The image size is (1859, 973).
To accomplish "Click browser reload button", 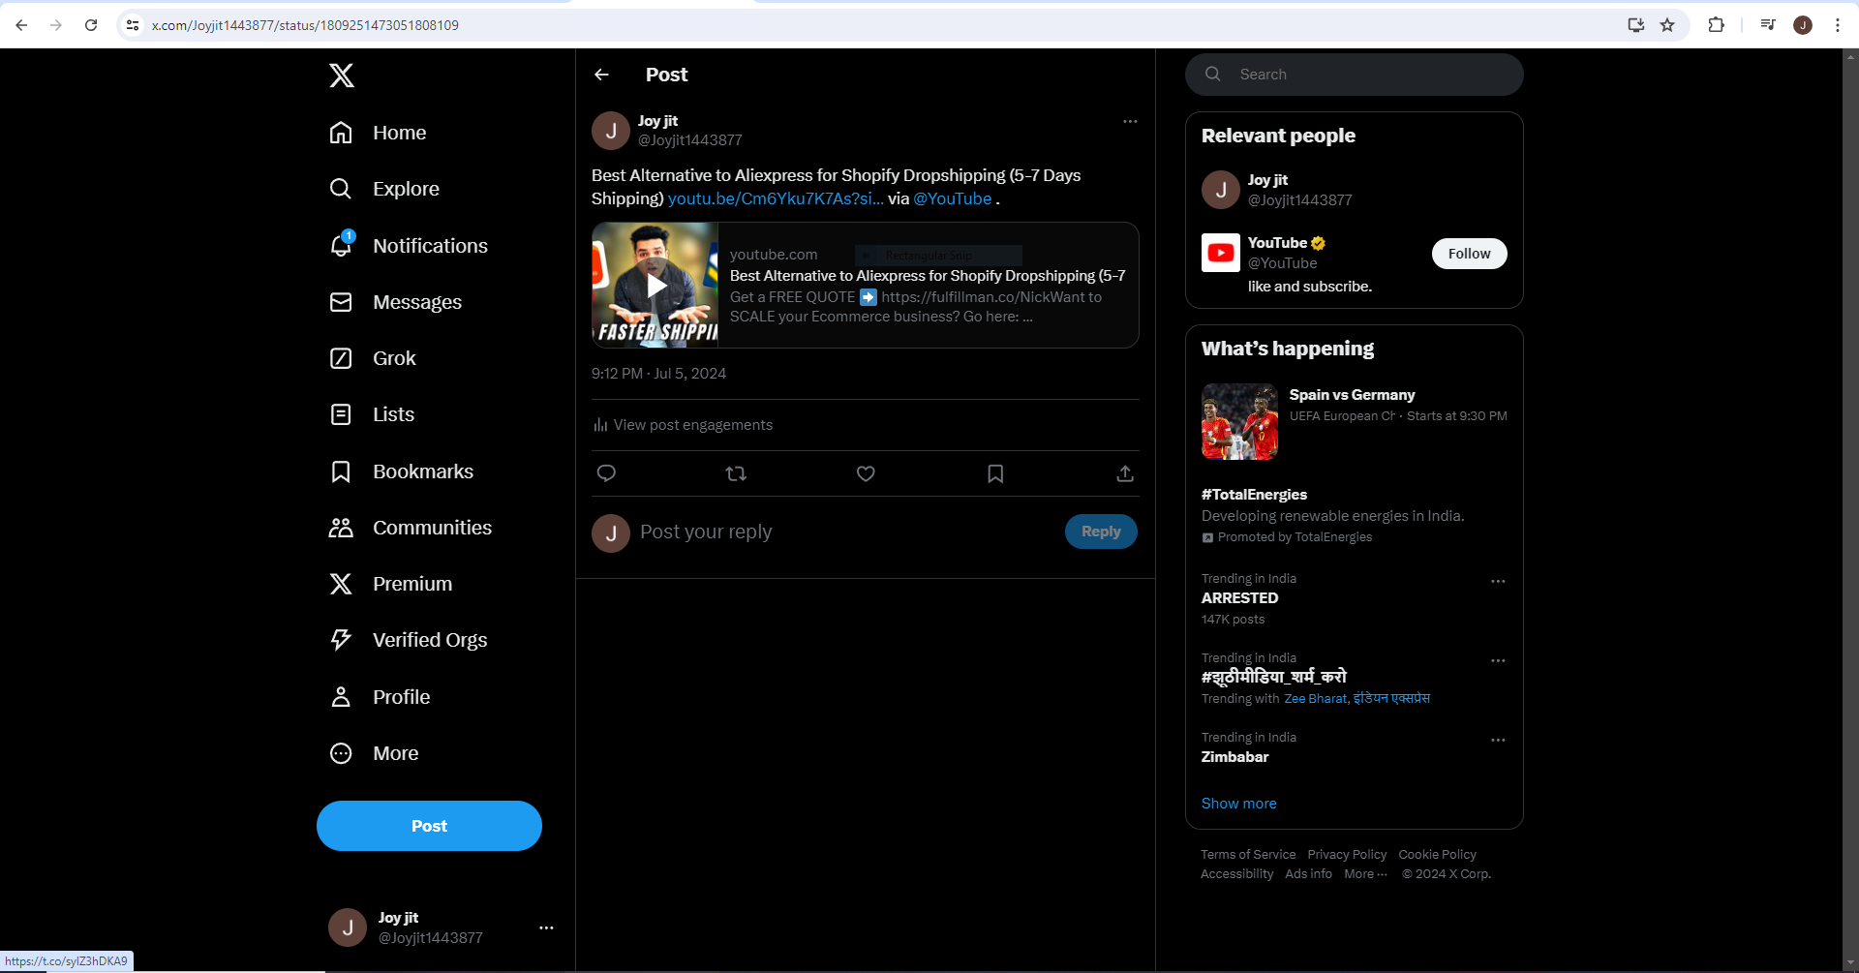I will click(91, 25).
